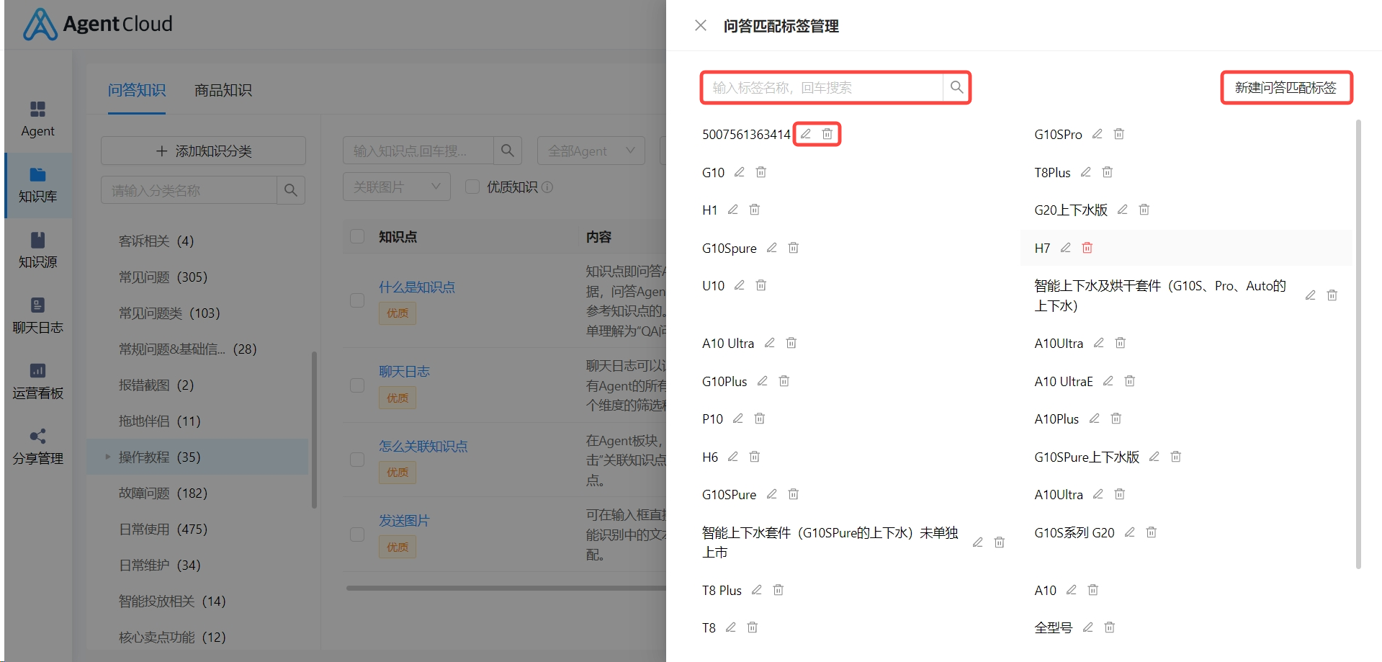This screenshot has width=1382, height=662.
Task: Open 分享管理 in the sidebar
Action: tap(37, 447)
